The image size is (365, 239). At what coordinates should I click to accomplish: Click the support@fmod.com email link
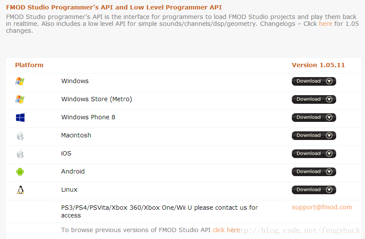(x=322, y=207)
